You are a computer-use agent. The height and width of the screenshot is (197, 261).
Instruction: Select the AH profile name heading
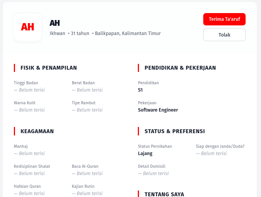(x=55, y=23)
